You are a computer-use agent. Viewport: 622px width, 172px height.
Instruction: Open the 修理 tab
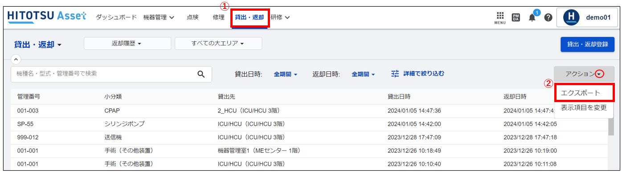tap(219, 17)
